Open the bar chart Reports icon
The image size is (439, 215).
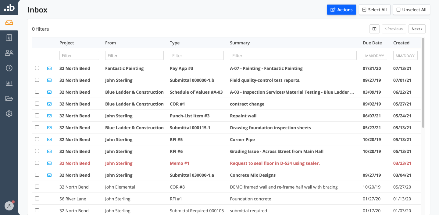pos(9,83)
